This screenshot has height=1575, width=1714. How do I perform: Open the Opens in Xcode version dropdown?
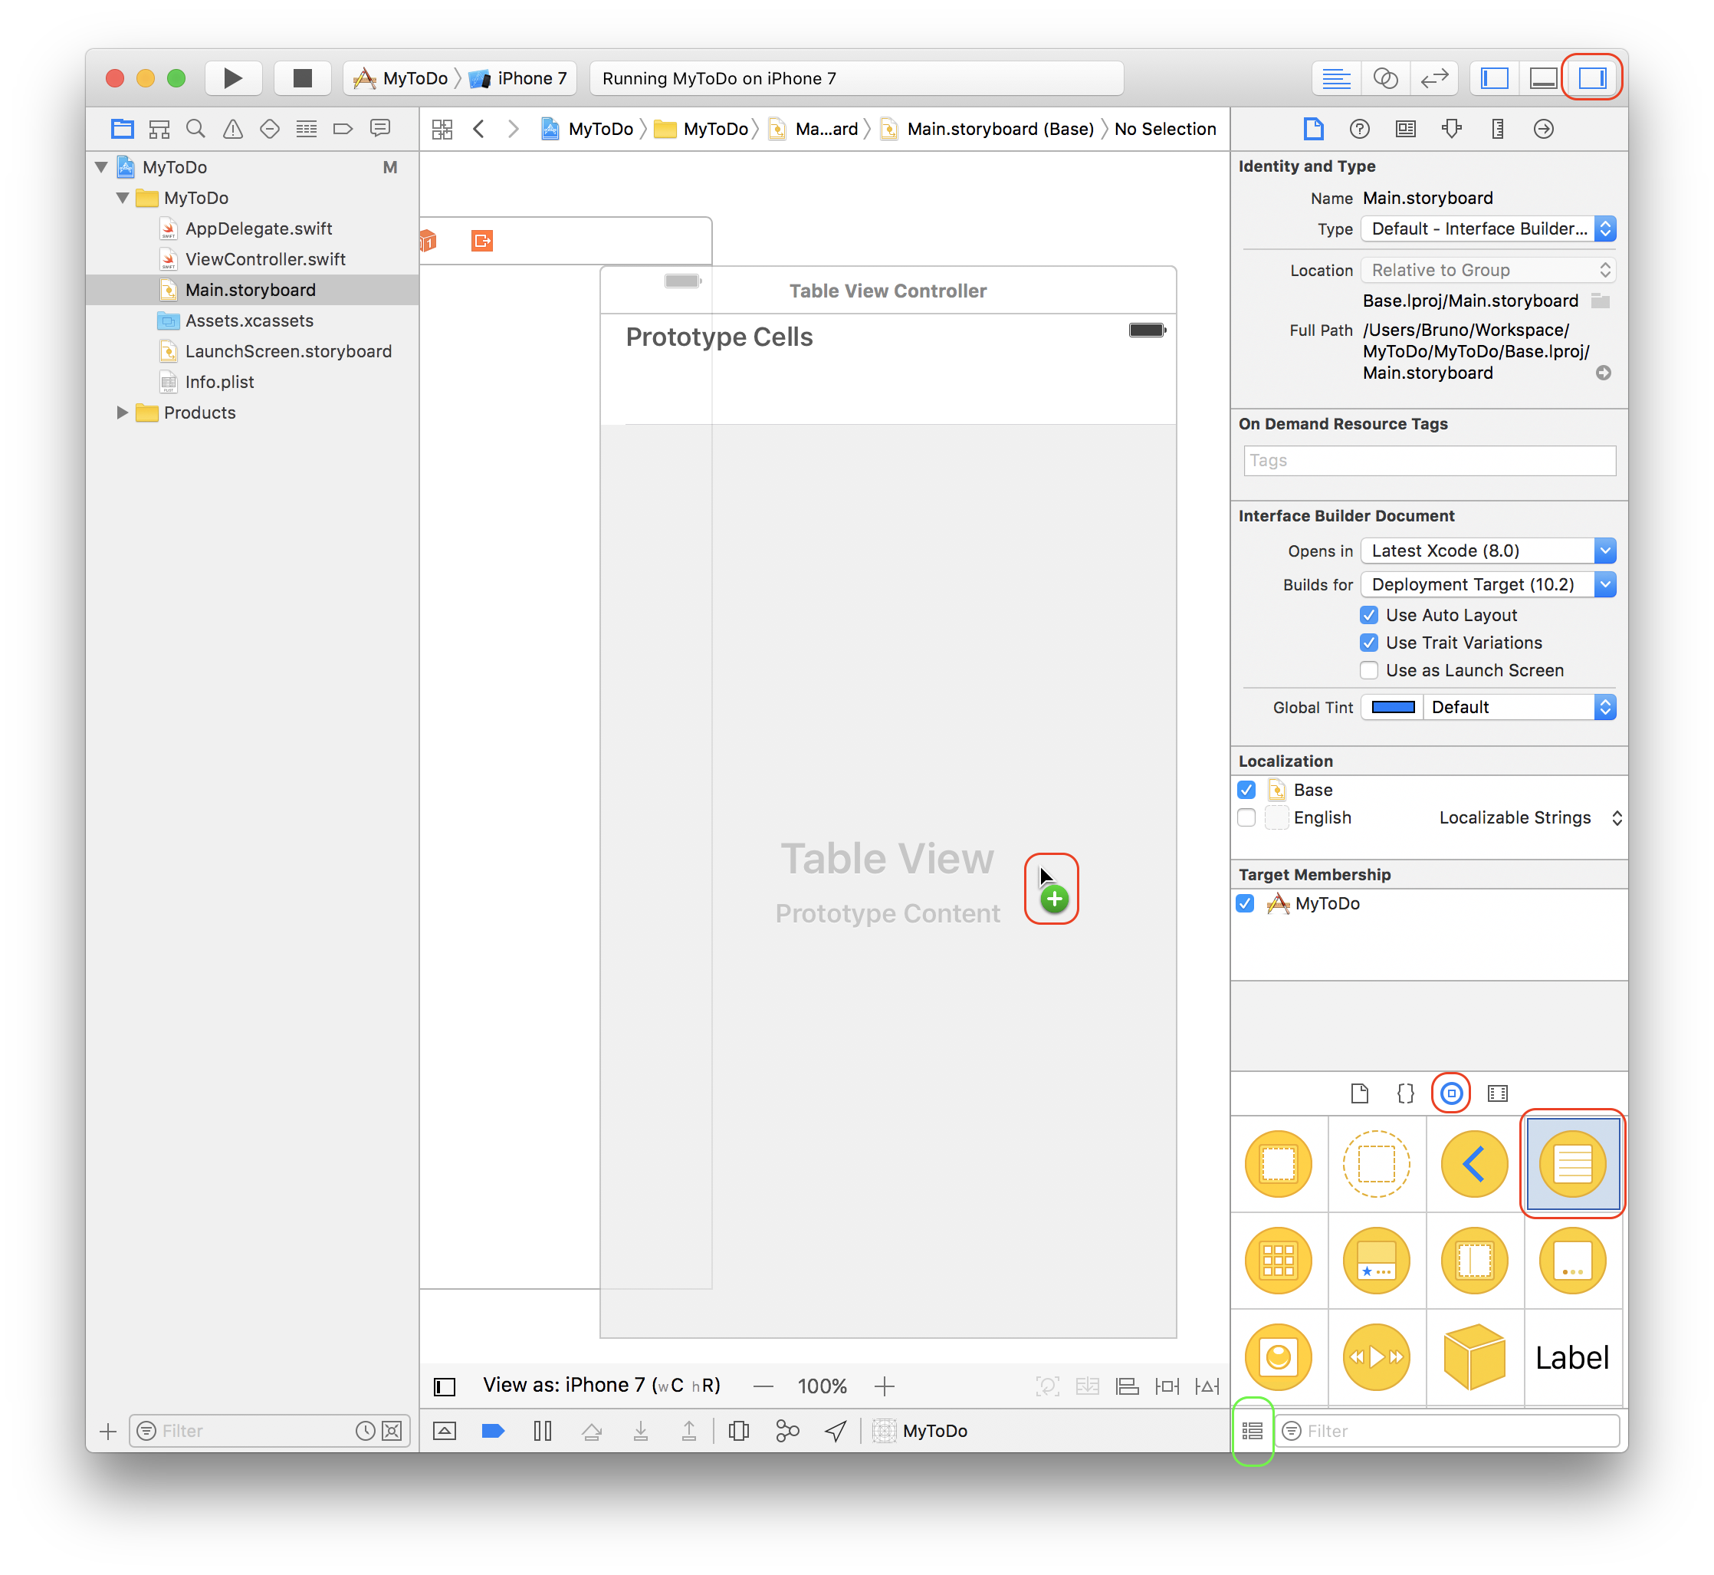(1488, 551)
